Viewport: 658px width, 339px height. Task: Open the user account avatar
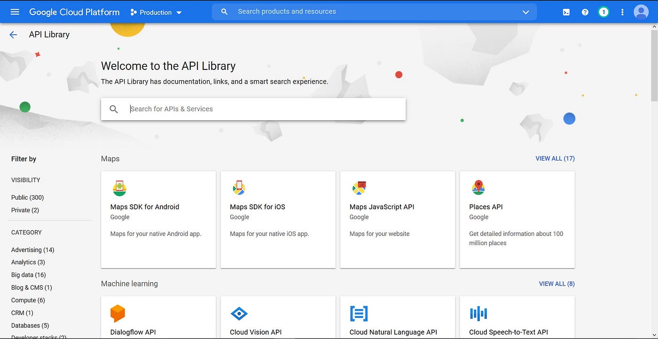pos(641,12)
